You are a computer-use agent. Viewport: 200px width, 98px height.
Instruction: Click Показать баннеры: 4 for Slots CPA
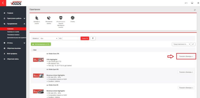pos(186,56)
